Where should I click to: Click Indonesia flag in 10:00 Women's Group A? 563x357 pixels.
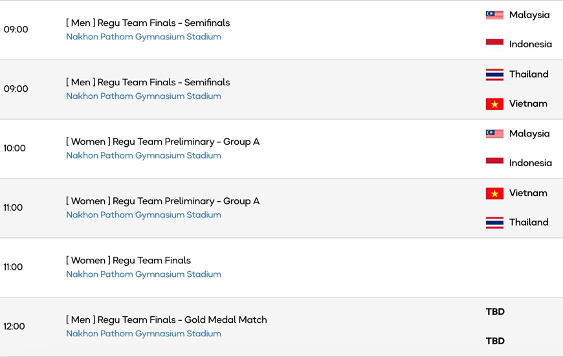(494, 163)
